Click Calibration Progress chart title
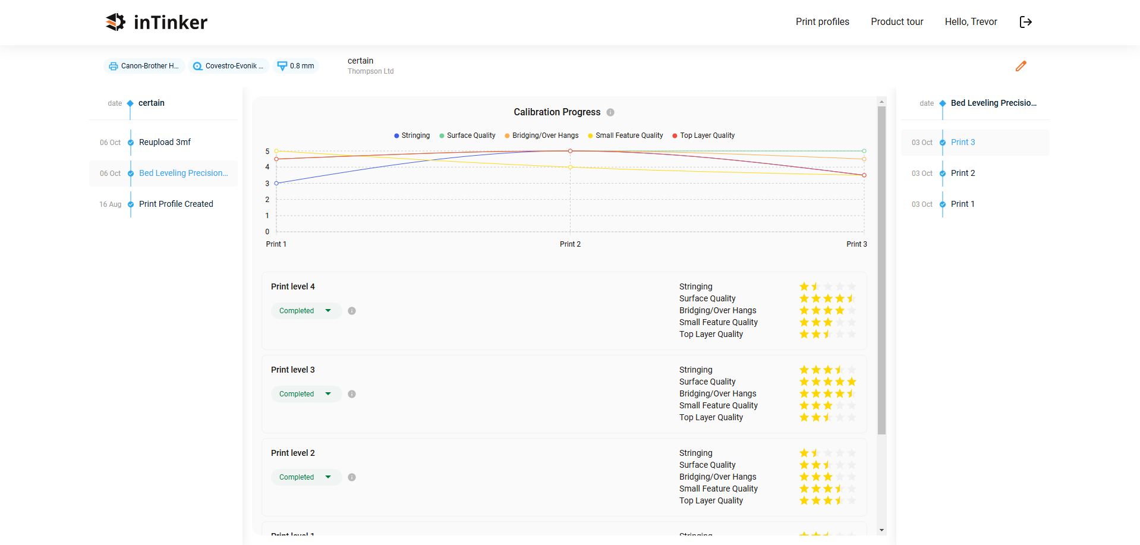The image size is (1140, 545). click(x=557, y=112)
